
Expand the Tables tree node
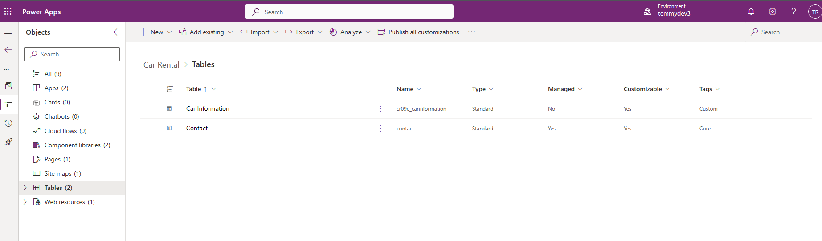tap(25, 188)
